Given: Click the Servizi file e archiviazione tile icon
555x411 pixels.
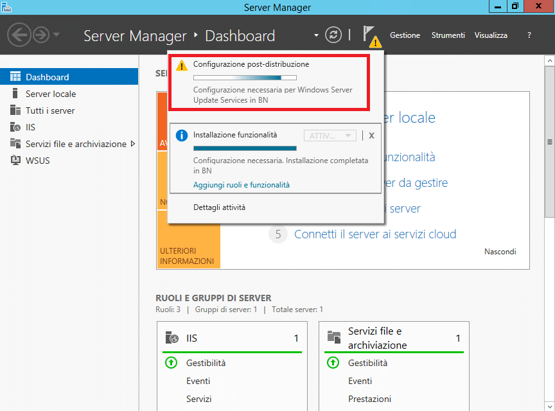Looking at the screenshot, I should [334, 337].
